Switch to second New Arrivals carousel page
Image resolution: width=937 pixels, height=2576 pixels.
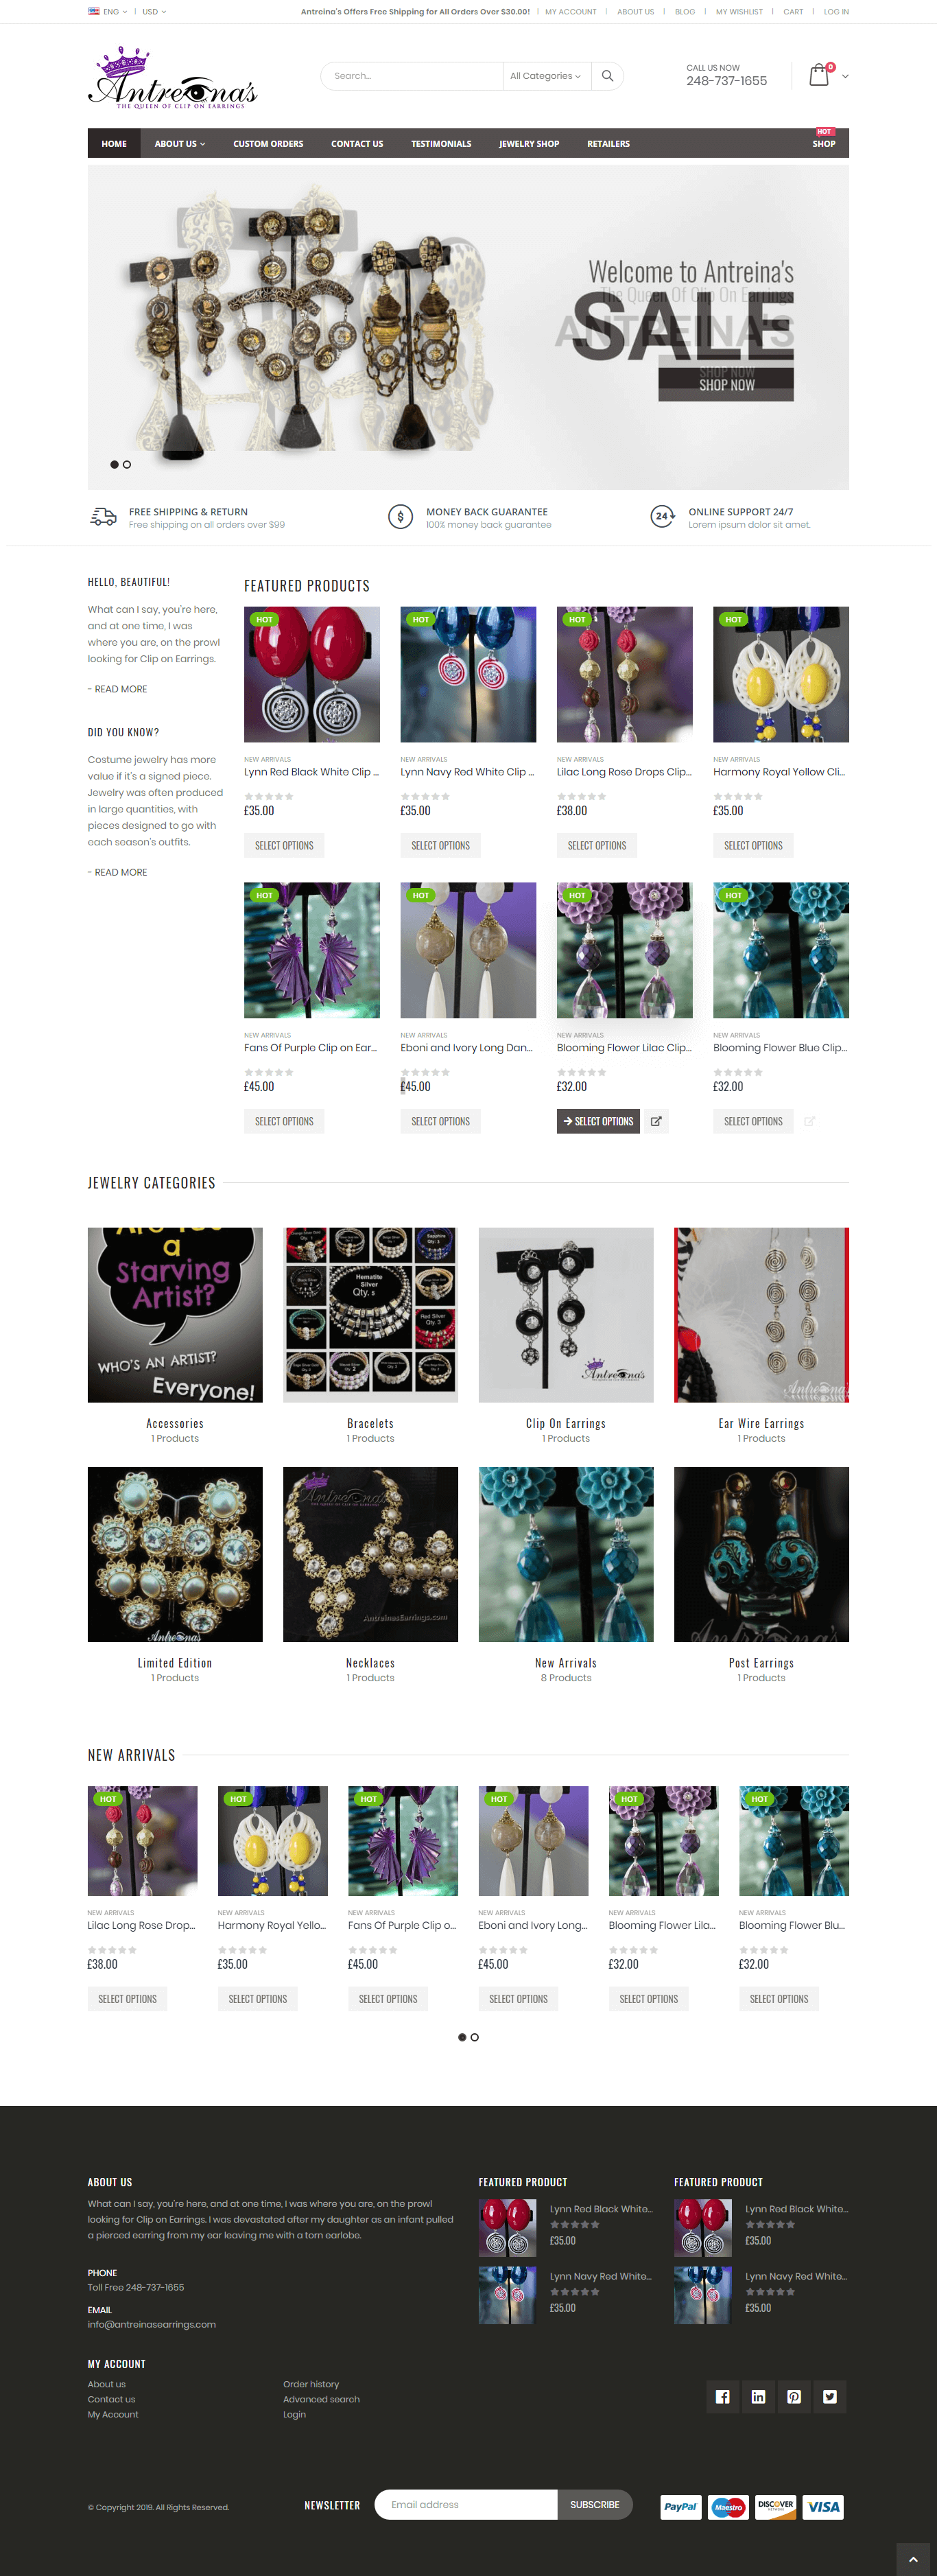point(475,2037)
